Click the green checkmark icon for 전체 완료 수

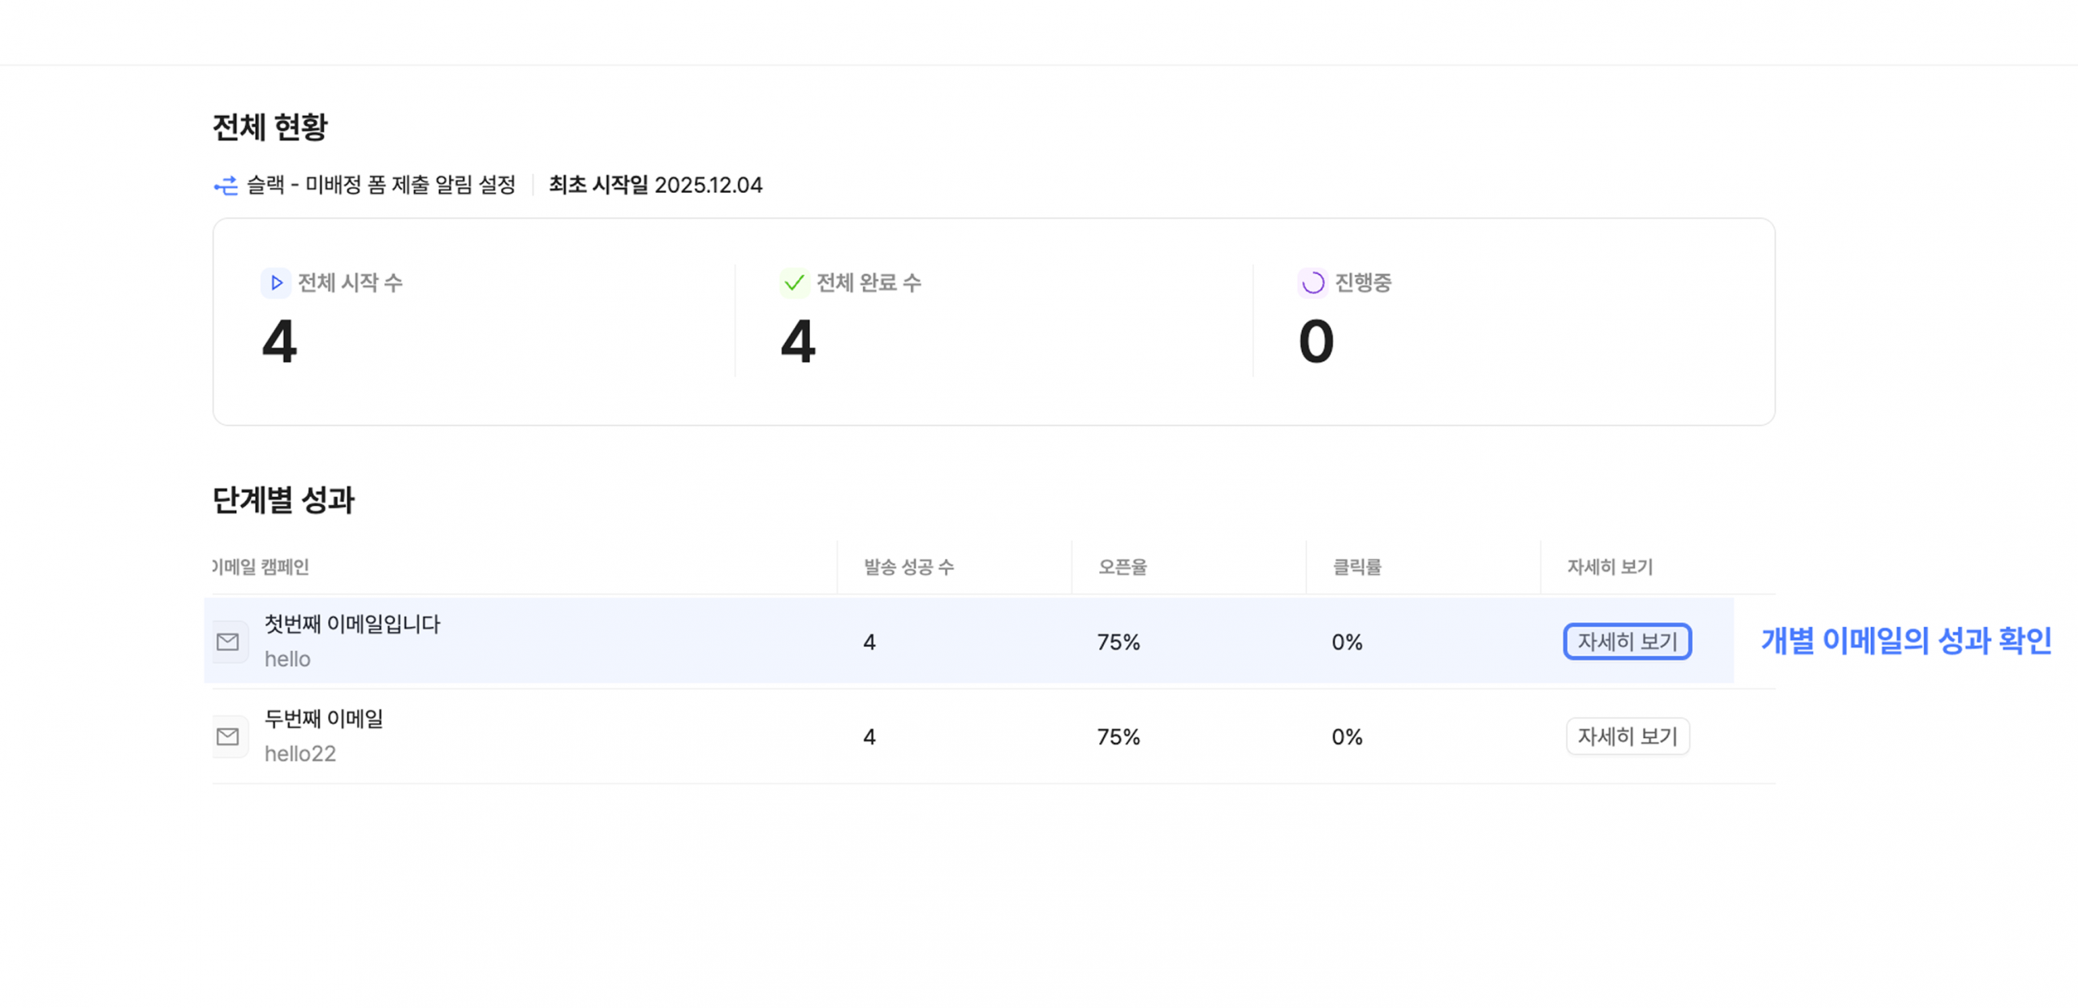tap(793, 283)
